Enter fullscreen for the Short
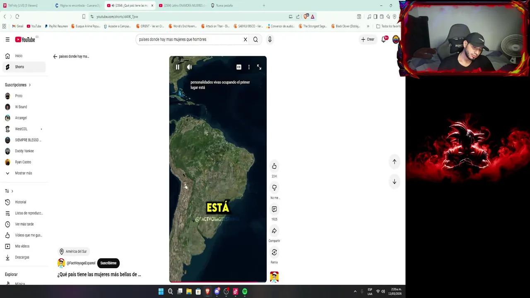 pyautogui.click(x=259, y=67)
